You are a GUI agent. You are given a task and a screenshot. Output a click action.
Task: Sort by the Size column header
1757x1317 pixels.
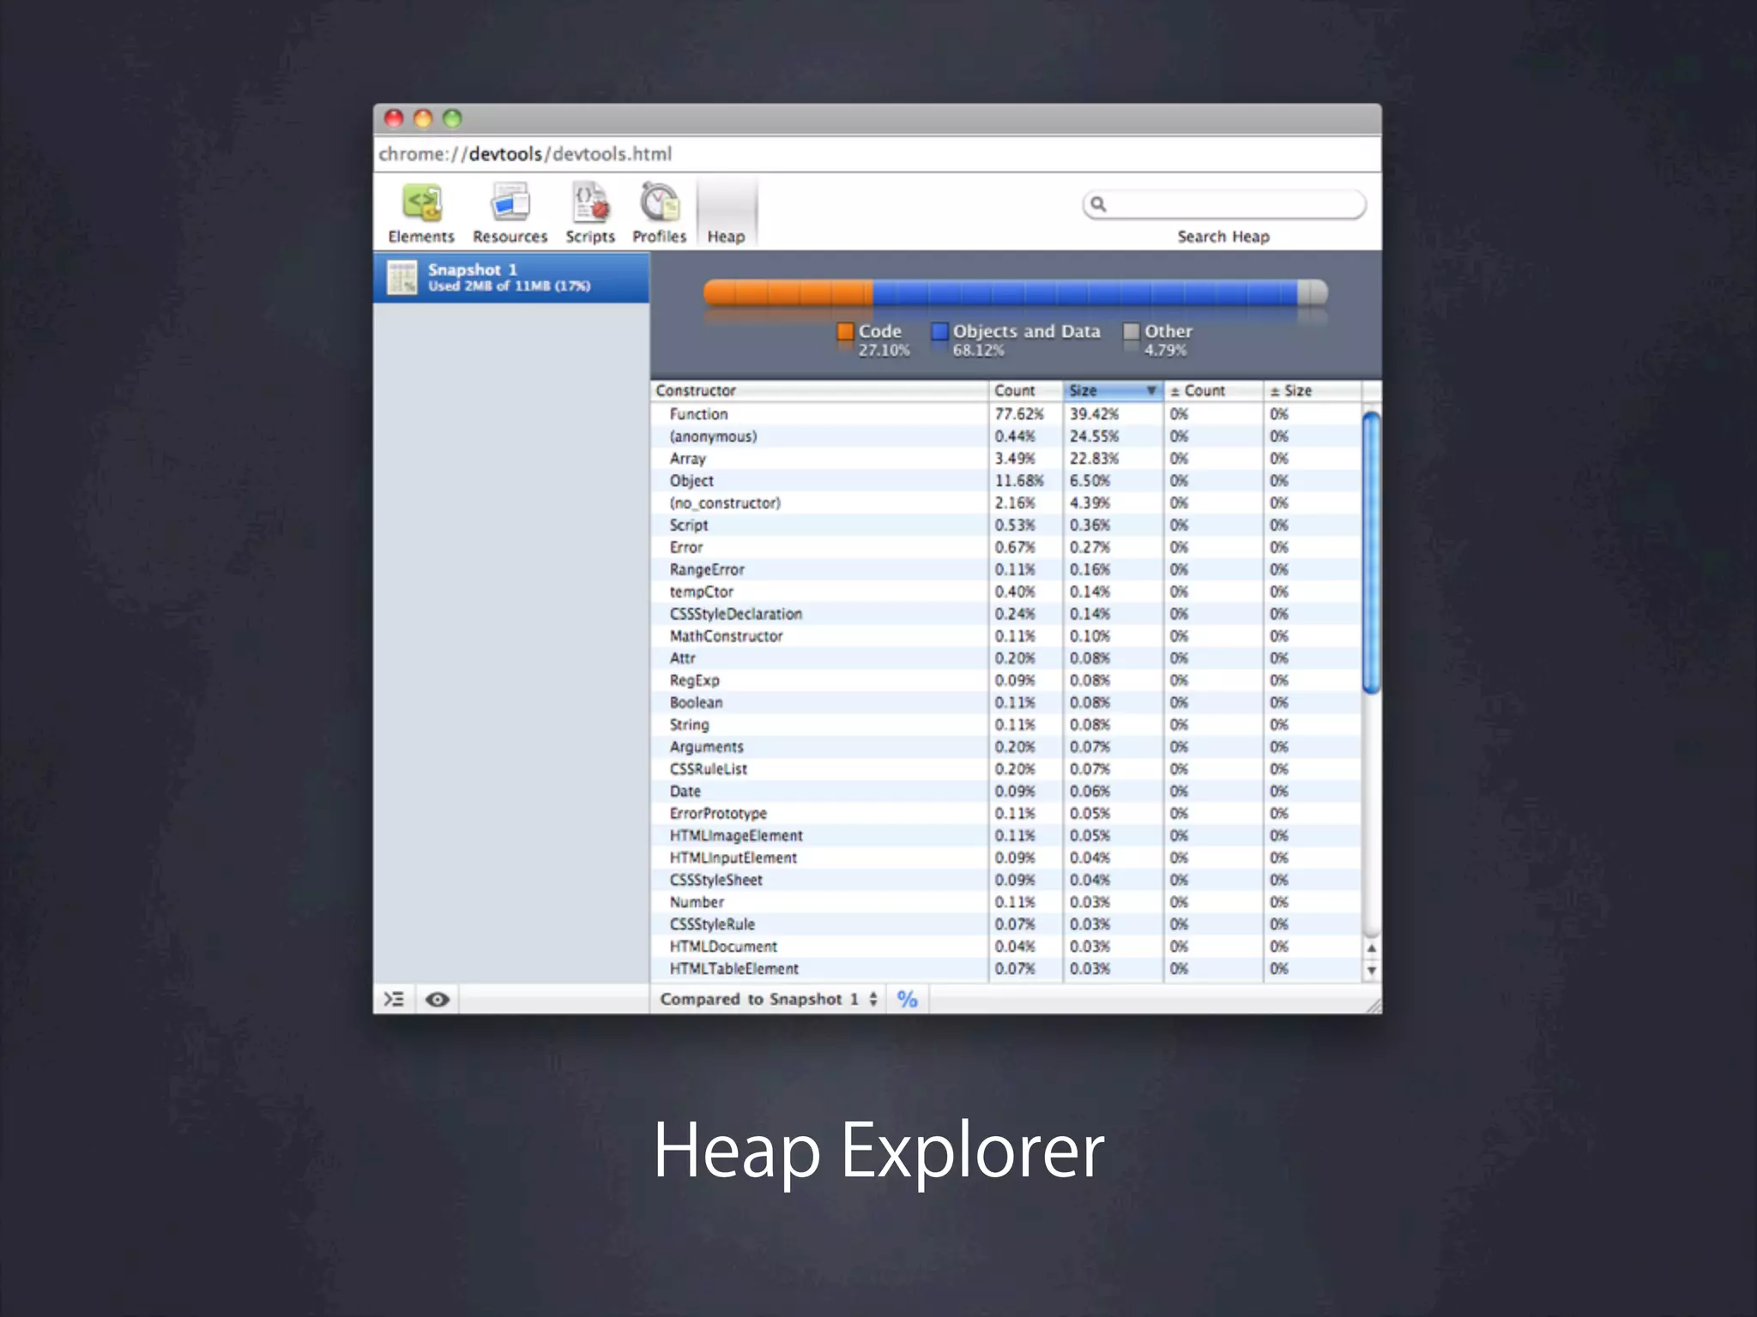(1113, 391)
